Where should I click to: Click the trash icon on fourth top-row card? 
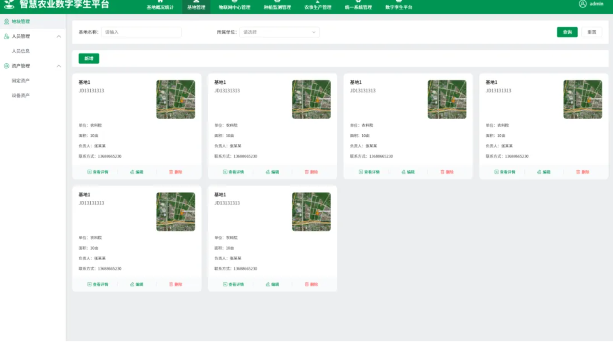pyautogui.click(x=578, y=172)
